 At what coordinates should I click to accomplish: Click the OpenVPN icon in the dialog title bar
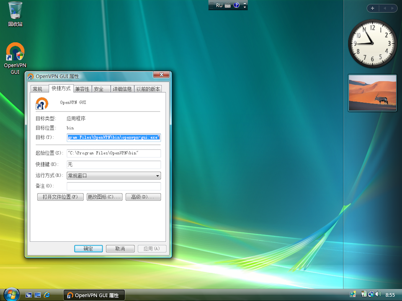click(31, 76)
